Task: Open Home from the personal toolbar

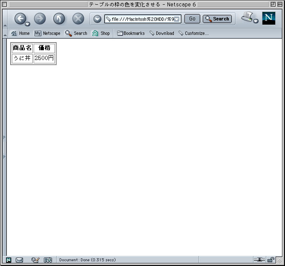Action: 20,33
